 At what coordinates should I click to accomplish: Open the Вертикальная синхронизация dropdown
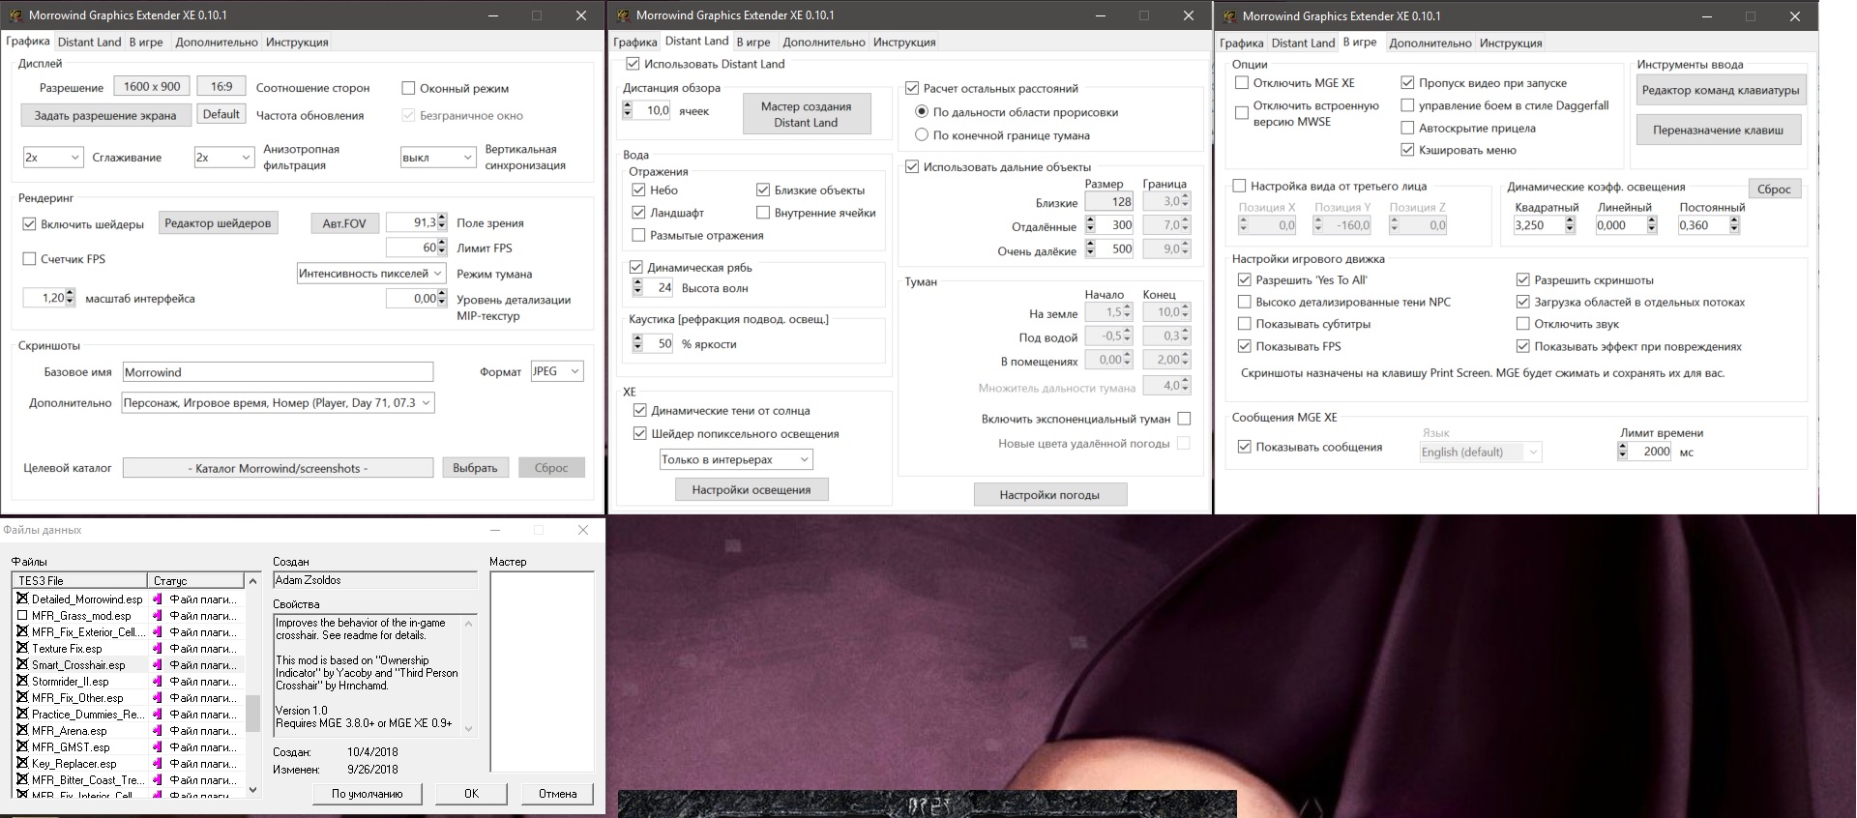pos(438,158)
